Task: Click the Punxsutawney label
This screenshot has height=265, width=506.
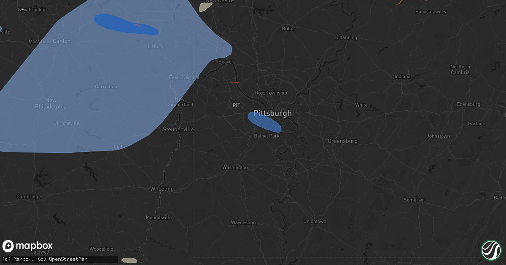Action: point(431,12)
